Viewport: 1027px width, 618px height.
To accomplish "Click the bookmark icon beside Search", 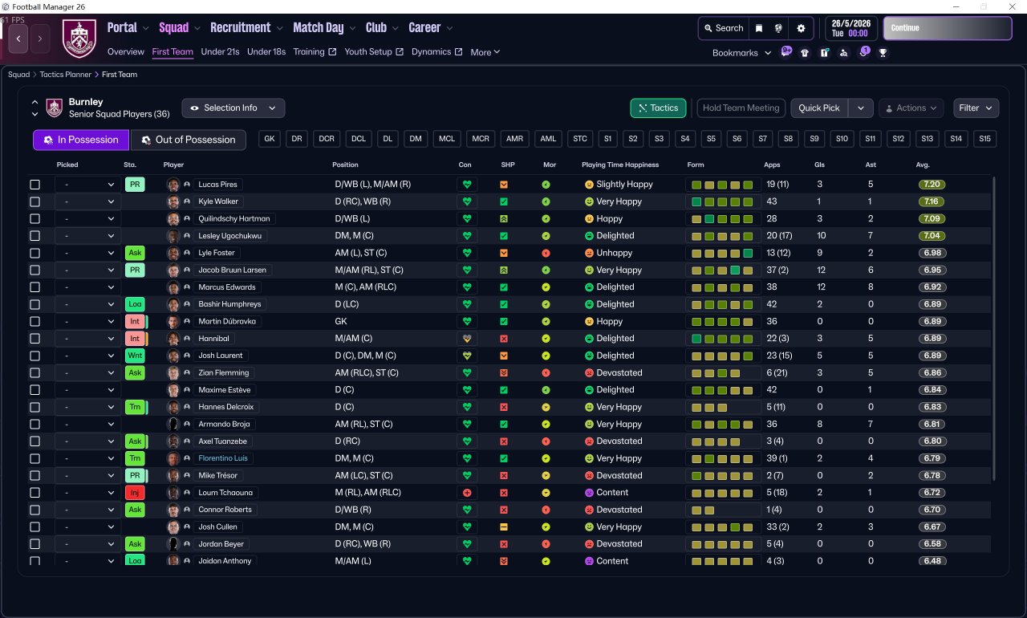I will coord(759,28).
